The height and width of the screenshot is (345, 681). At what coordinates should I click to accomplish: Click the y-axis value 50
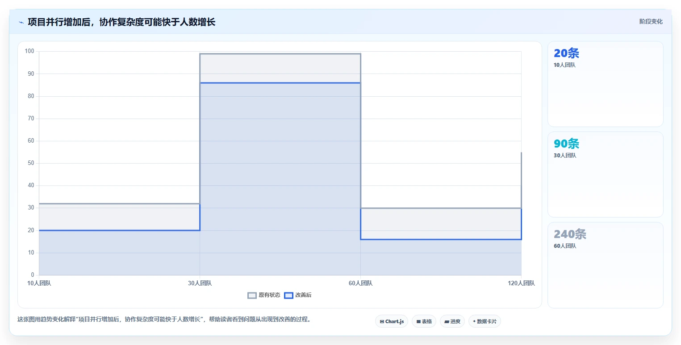[31, 163]
